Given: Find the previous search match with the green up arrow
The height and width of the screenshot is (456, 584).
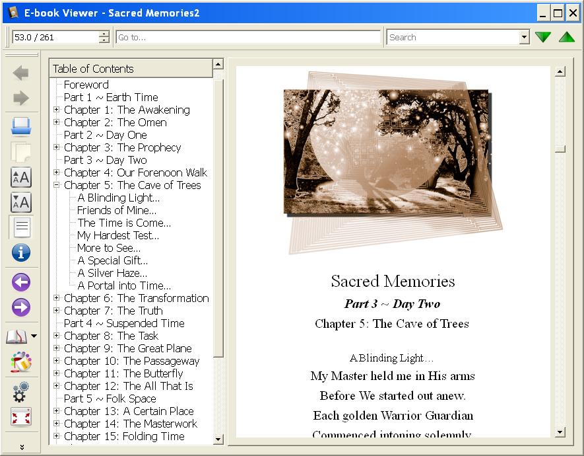Looking at the screenshot, I should click(x=566, y=37).
